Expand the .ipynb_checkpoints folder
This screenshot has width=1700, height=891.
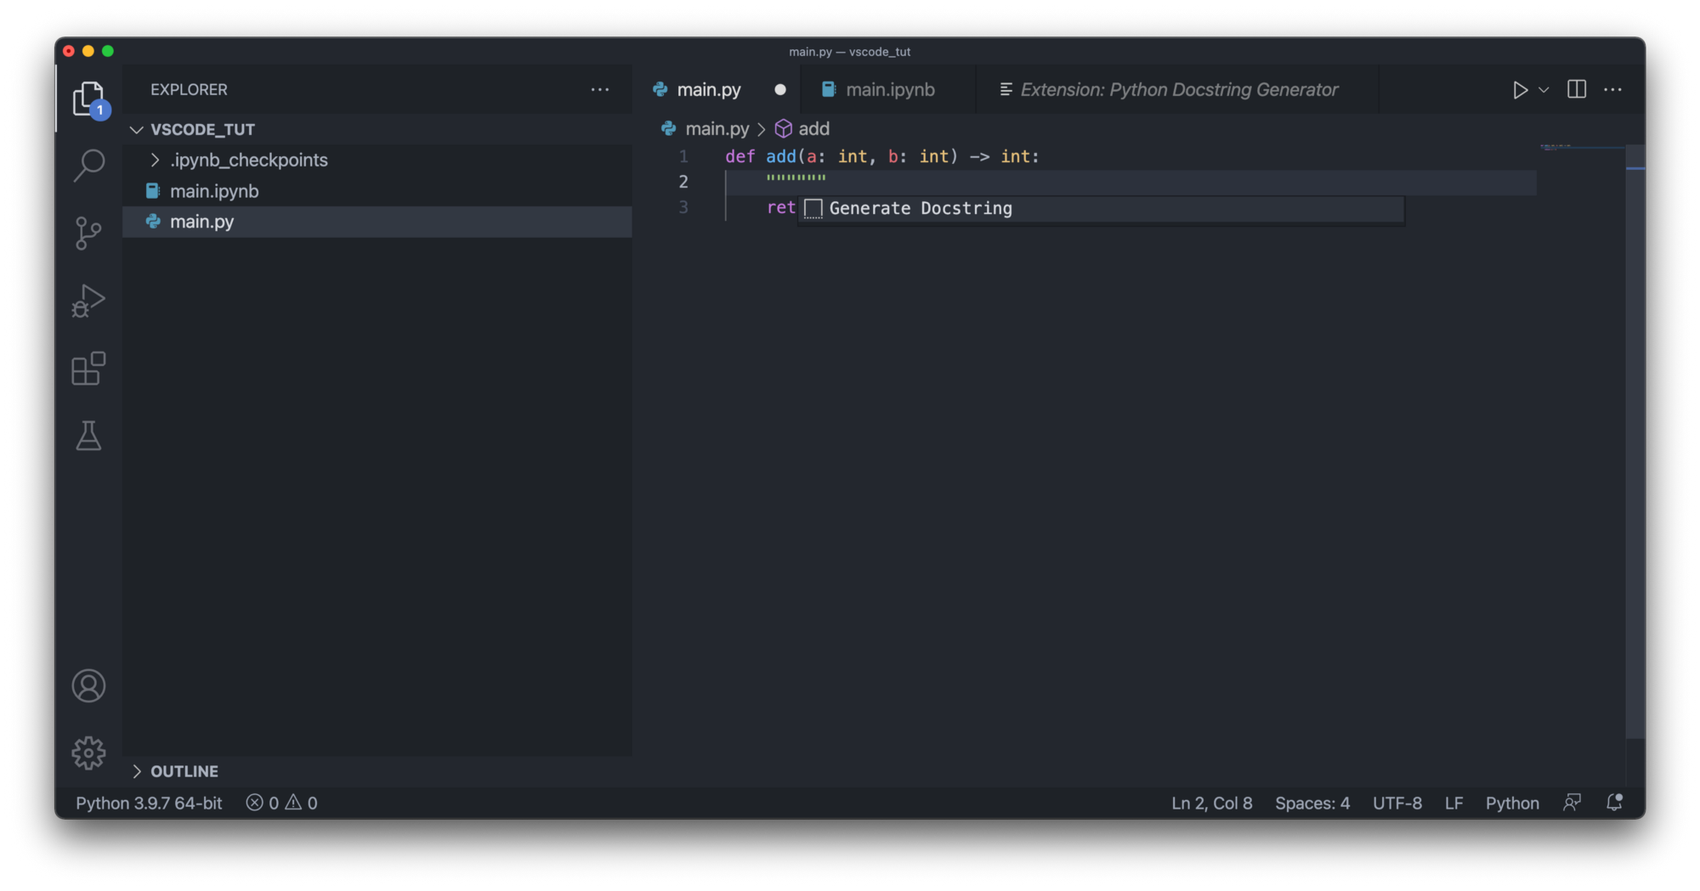point(156,160)
